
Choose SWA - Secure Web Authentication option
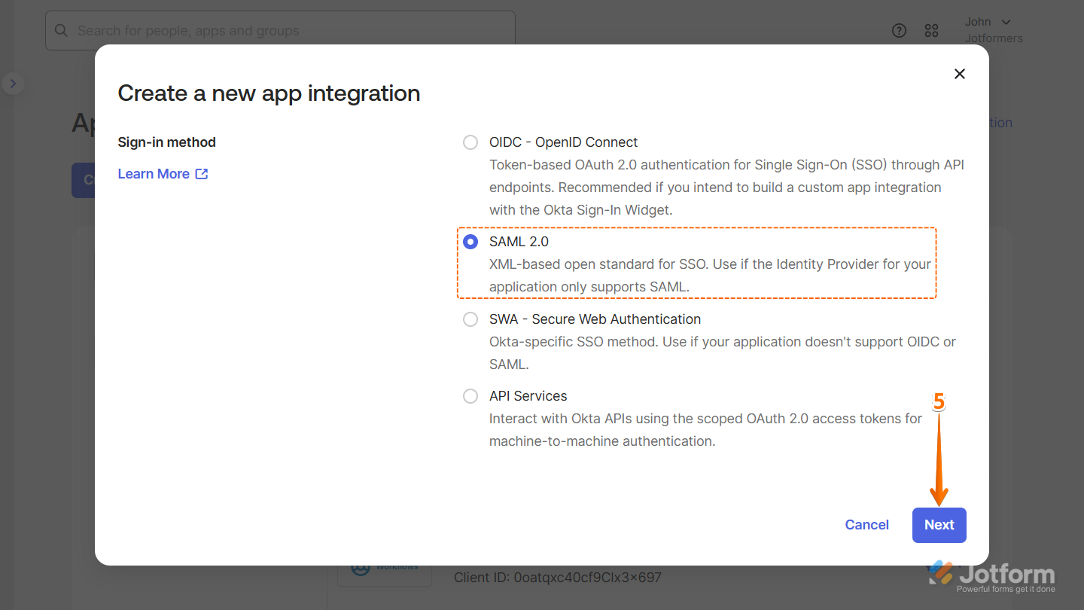point(470,319)
